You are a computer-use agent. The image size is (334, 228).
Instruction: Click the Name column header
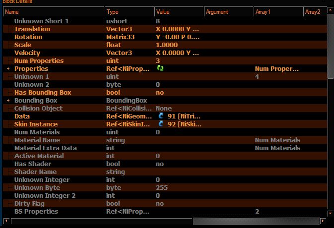point(54,12)
